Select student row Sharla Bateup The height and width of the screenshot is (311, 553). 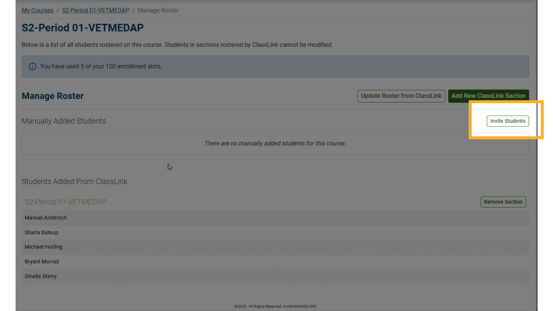click(41, 232)
